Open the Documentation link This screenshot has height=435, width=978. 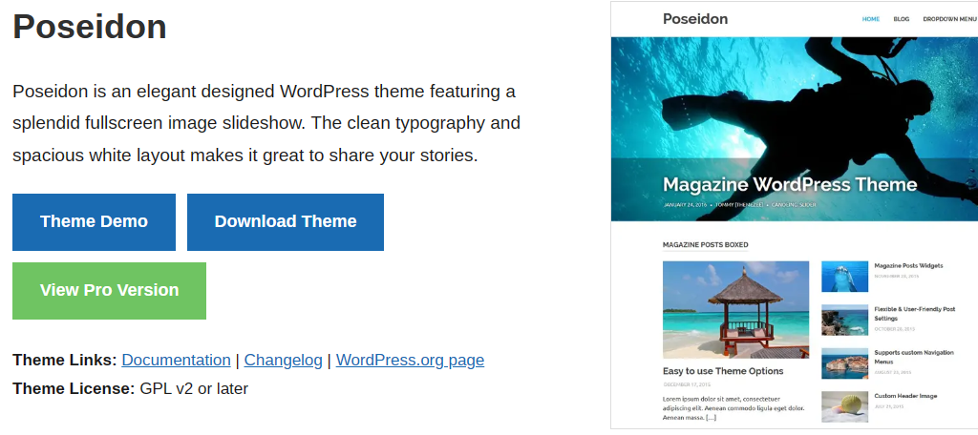click(176, 361)
